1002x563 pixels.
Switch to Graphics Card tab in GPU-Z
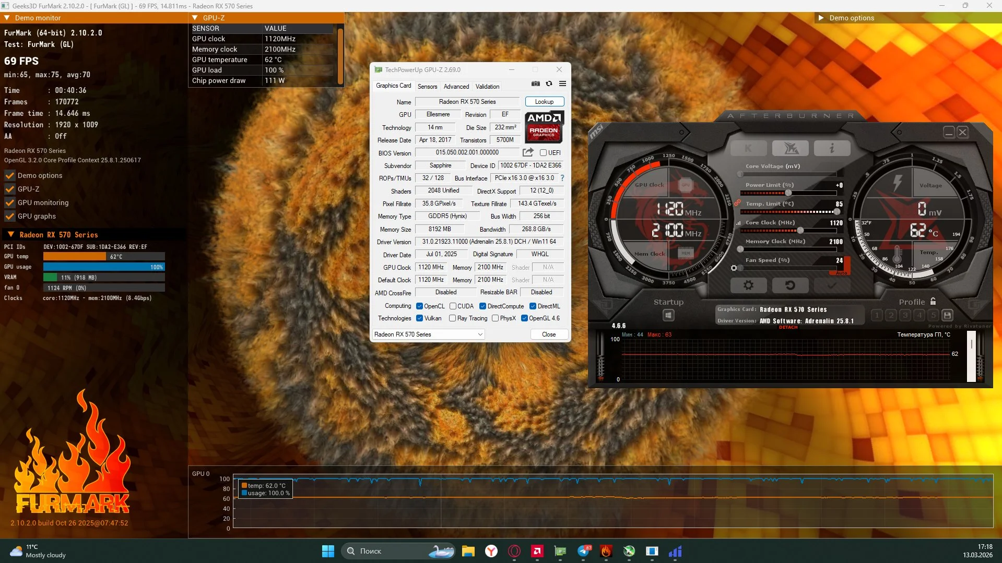[393, 86]
